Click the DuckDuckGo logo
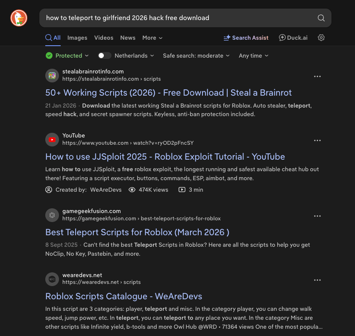 (18, 18)
